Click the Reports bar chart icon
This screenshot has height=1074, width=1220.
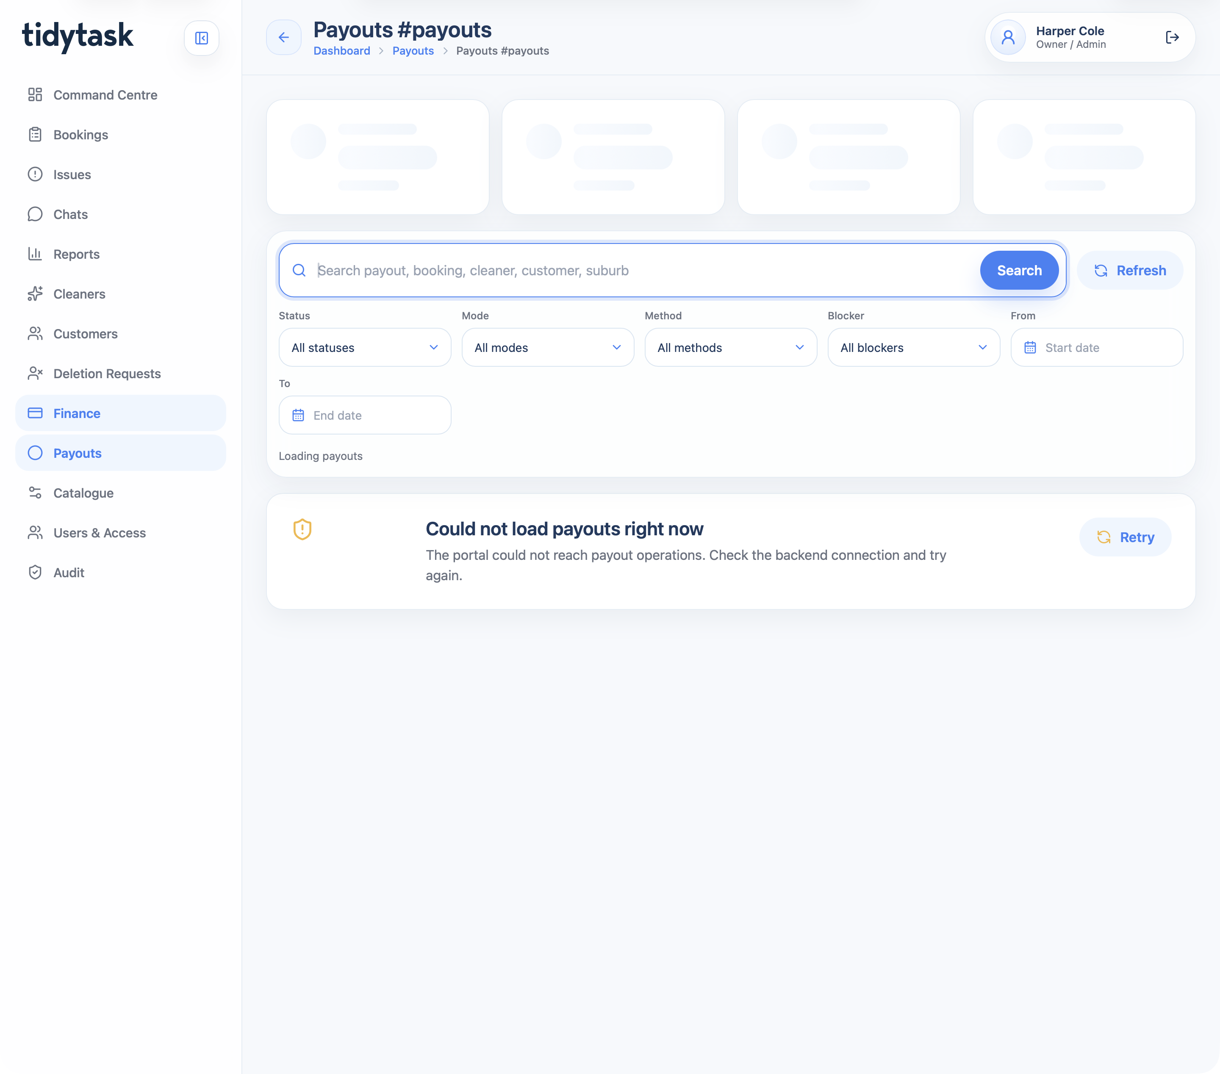(x=35, y=254)
